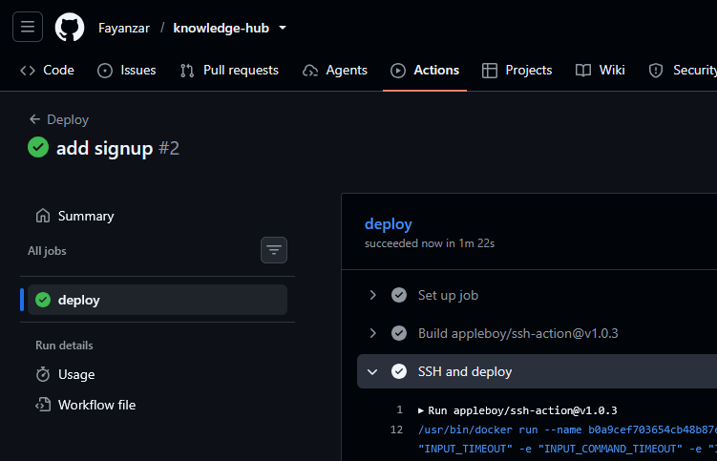The width and height of the screenshot is (717, 461).
Task: Click the stopwatch icon next to Usage
Action: point(43,374)
